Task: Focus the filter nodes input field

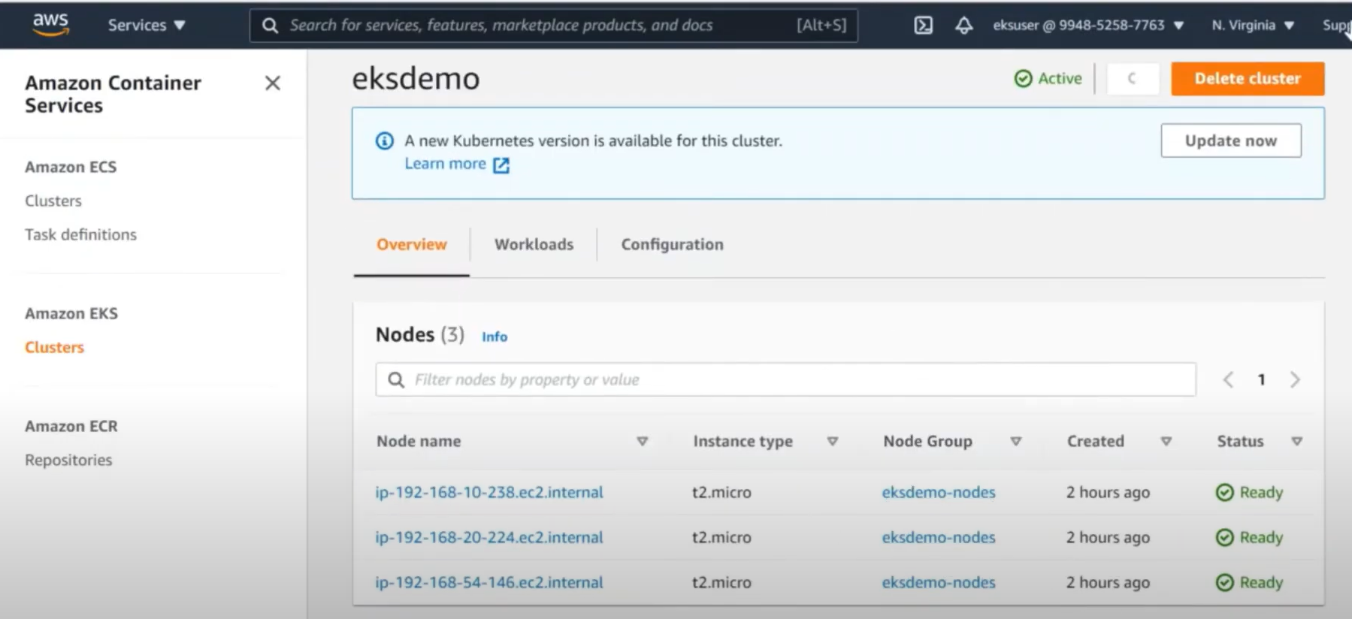Action: [x=785, y=379]
